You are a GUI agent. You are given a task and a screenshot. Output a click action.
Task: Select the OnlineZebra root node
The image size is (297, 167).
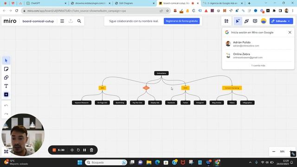(x=161, y=73)
